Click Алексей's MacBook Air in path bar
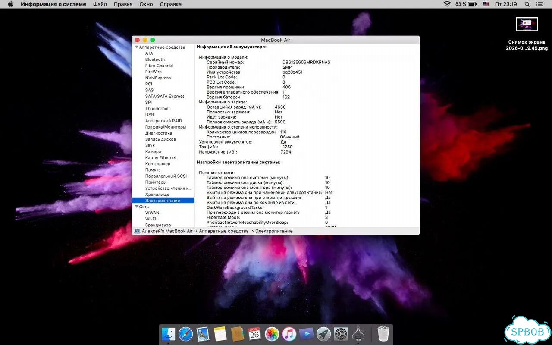The height and width of the screenshot is (345, 552). click(167, 231)
